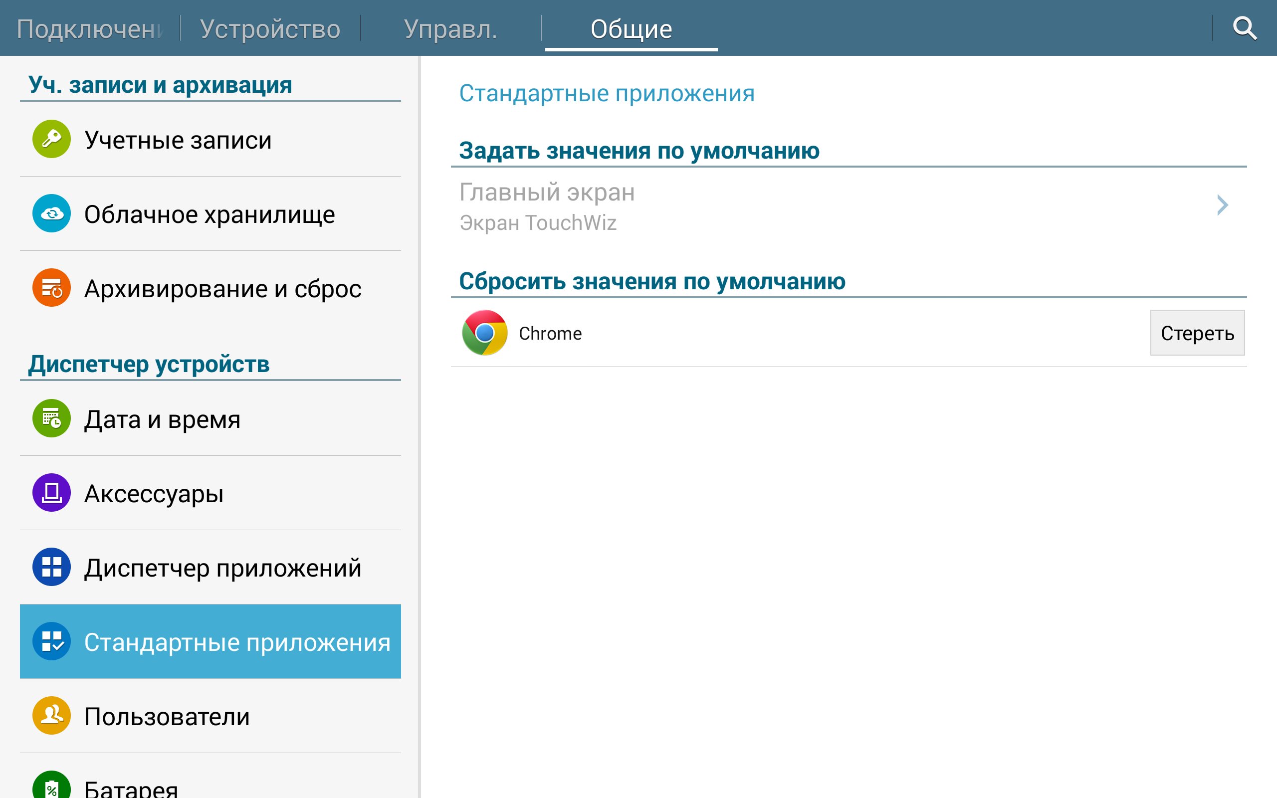Switch to the Устройство tab
The width and height of the screenshot is (1277, 798).
click(x=270, y=28)
